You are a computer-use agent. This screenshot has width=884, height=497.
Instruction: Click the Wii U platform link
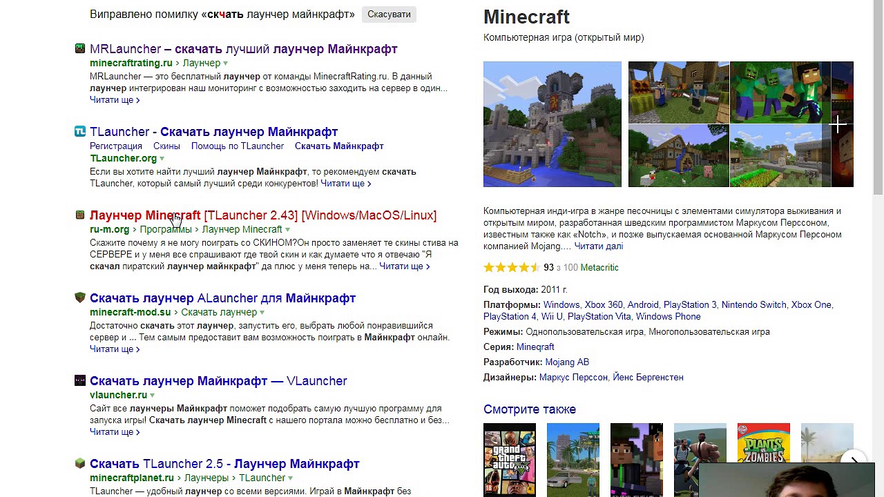point(552,317)
